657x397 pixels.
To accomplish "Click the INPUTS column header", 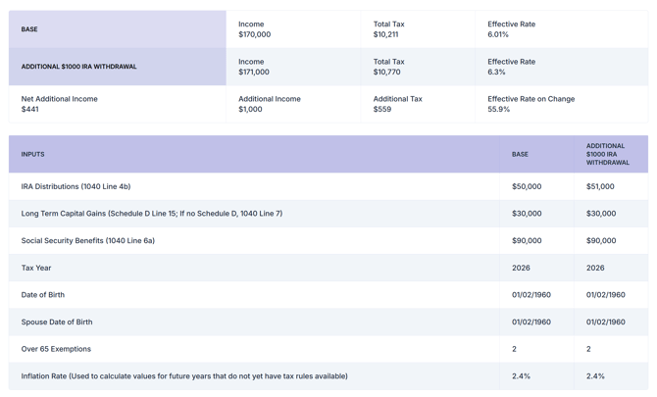I will pyautogui.click(x=33, y=154).
